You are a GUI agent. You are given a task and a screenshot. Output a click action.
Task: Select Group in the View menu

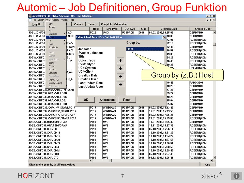pyautogui.click(x=56, y=37)
